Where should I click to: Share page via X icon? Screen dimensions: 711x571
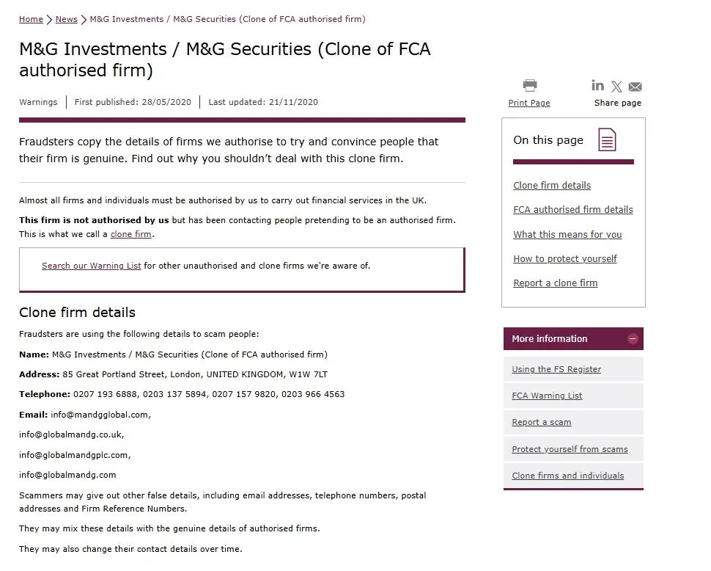(616, 87)
